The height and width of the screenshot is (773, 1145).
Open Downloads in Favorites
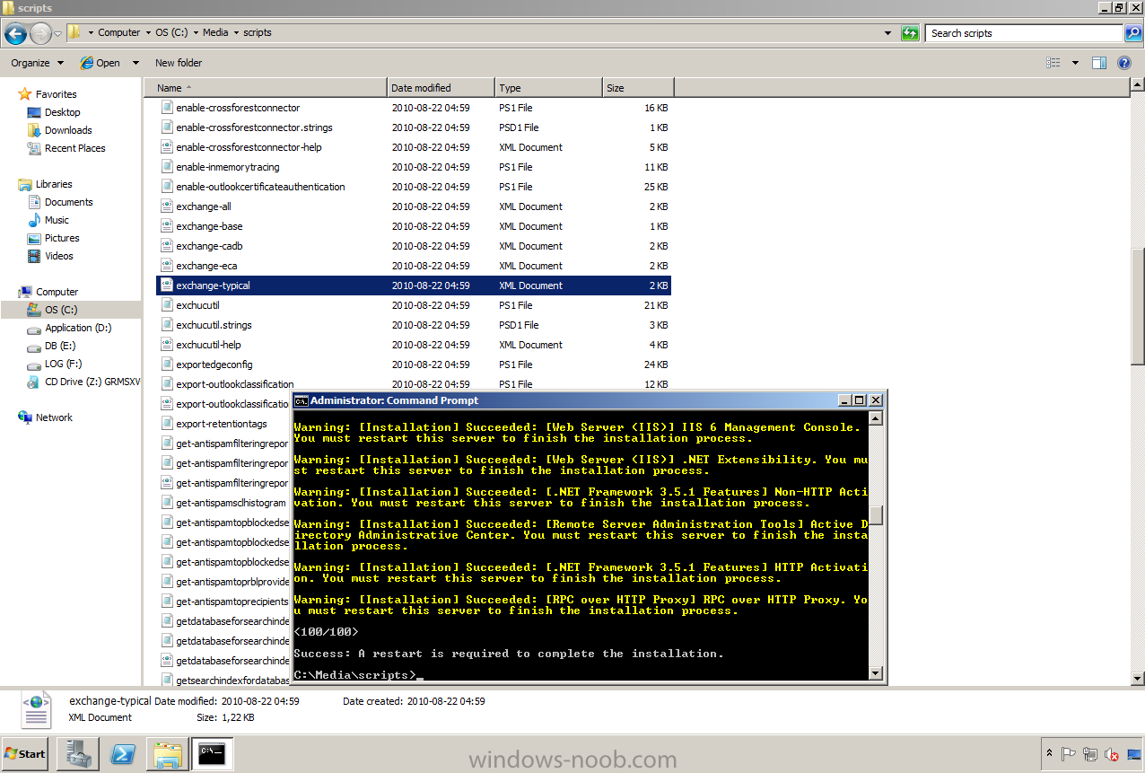[x=68, y=130]
